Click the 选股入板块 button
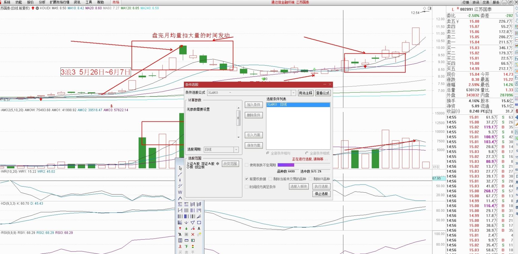Screen dimensions: 518x254 [299, 186]
